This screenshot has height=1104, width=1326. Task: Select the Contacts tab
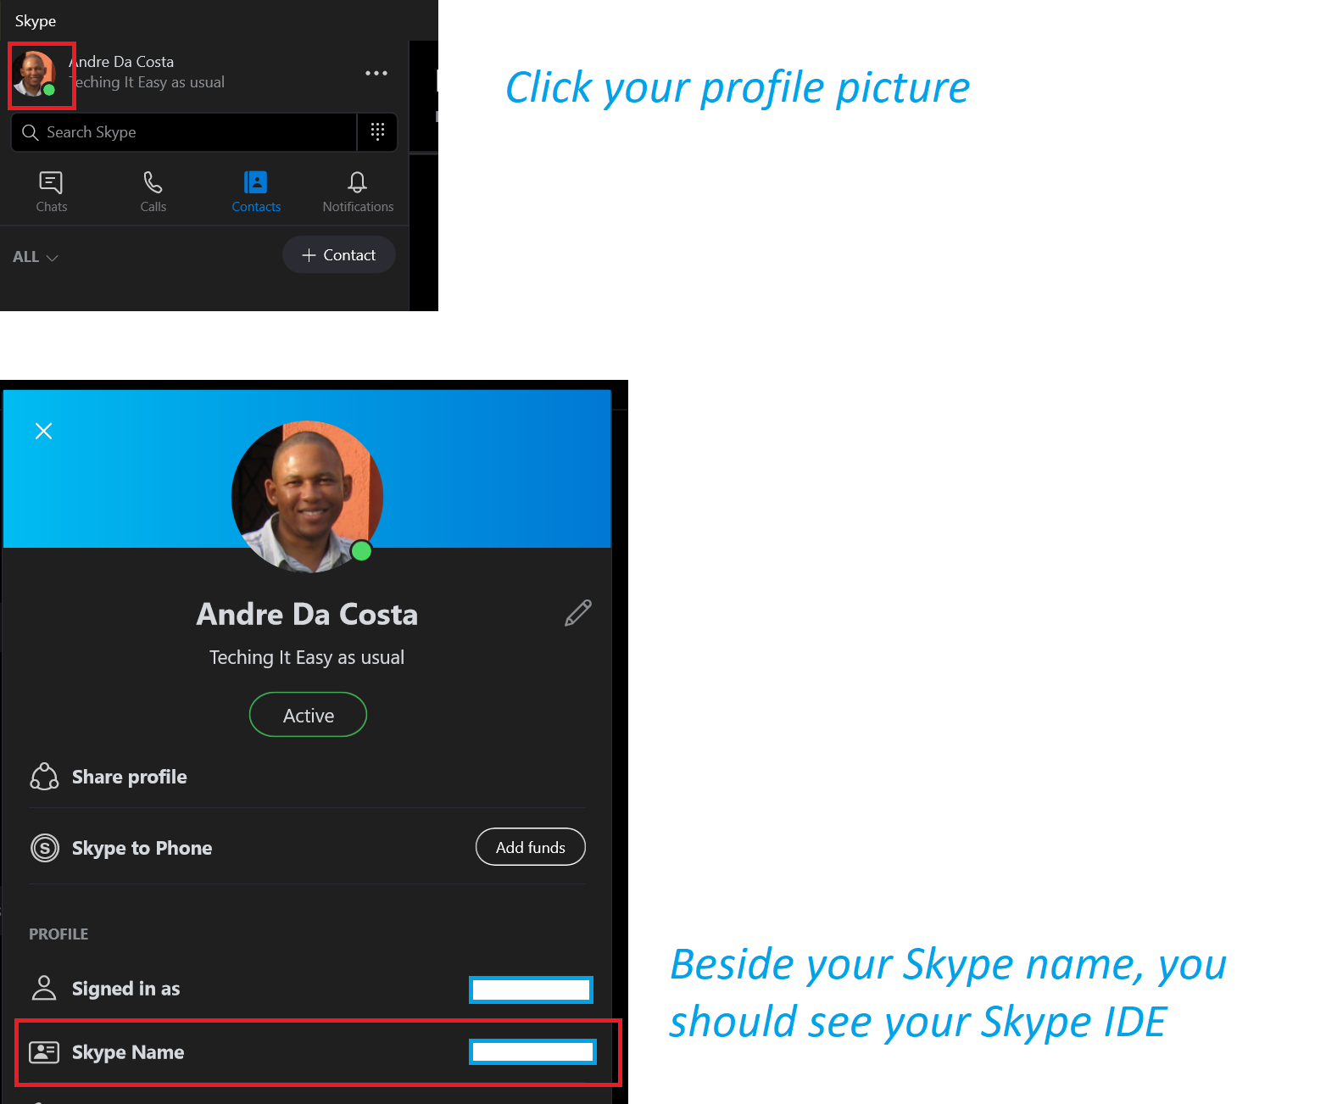pyautogui.click(x=256, y=192)
